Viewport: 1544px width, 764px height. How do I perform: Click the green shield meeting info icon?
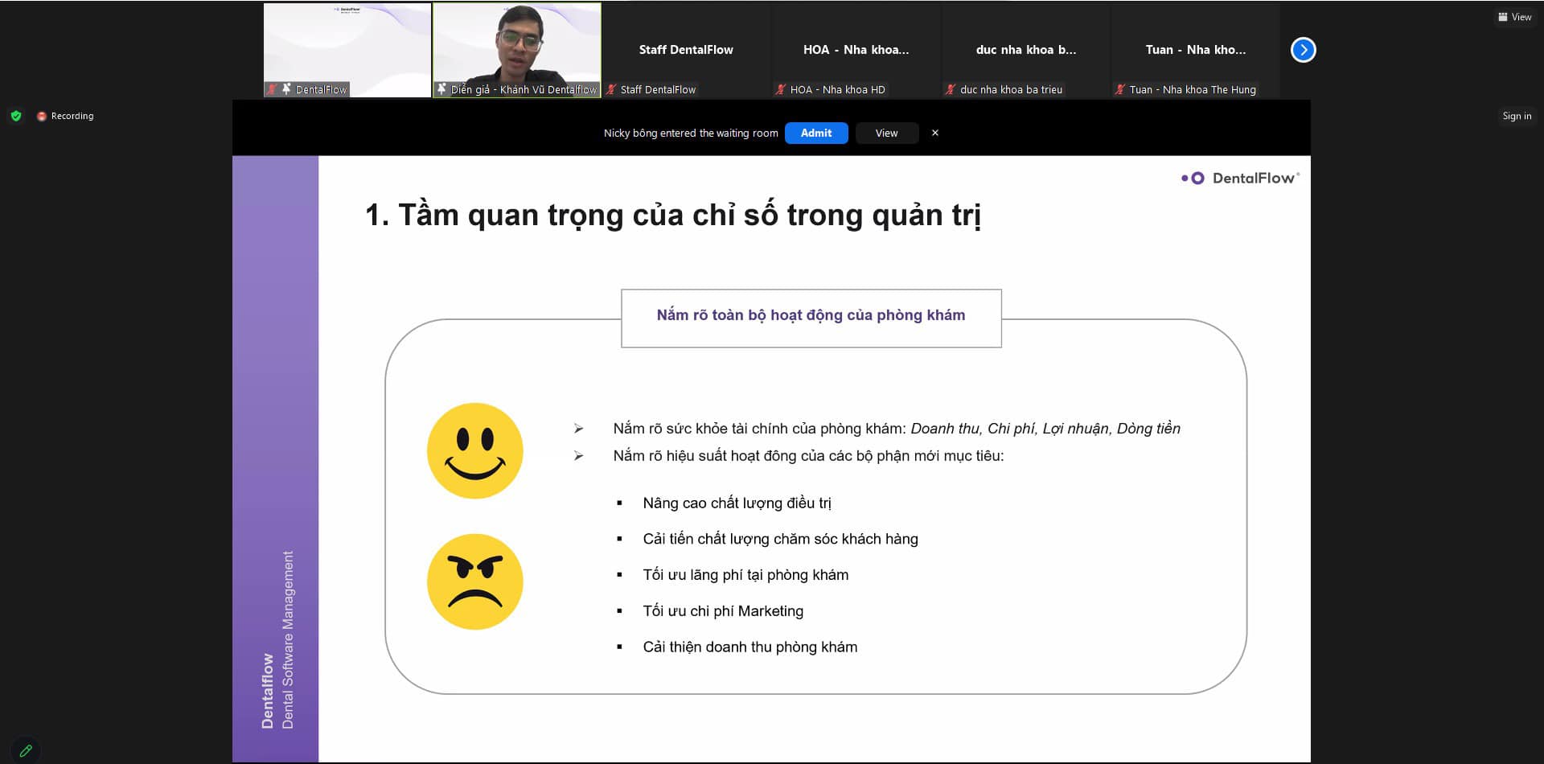coord(16,116)
